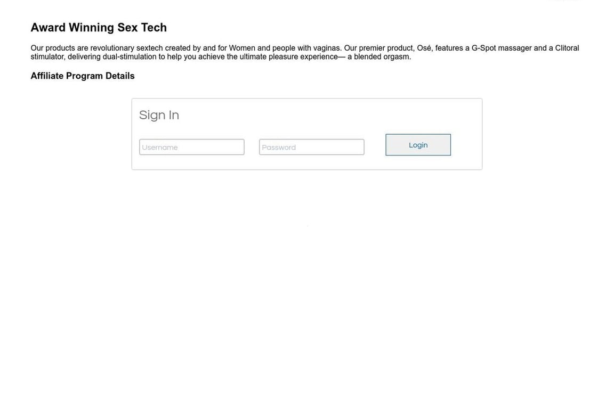
Task: Click the Sign In heading
Action: [x=159, y=115]
